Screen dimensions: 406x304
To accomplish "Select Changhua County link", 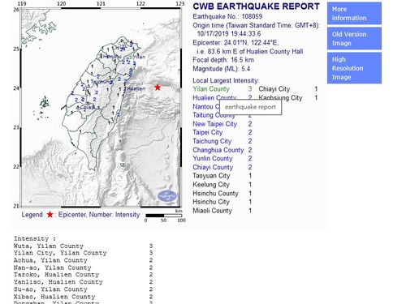I will coord(218,150).
